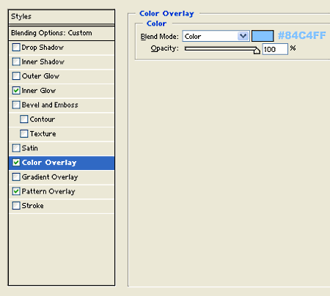
Task: Open Pattern Overlay settings label
Action: [48, 191]
